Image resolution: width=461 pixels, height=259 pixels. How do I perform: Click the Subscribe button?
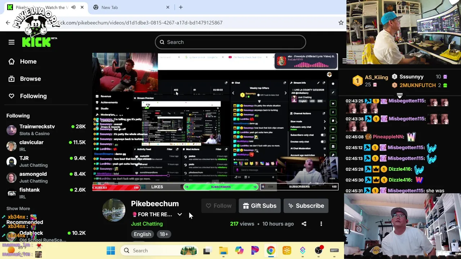[306, 206]
